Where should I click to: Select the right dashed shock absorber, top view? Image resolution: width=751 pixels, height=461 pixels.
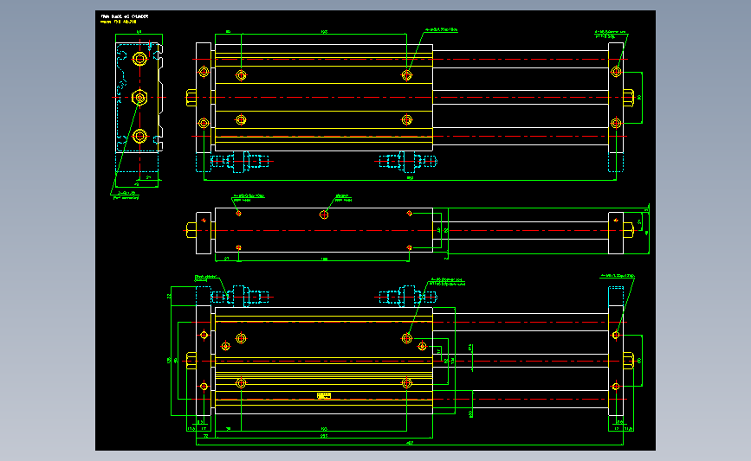click(408, 162)
